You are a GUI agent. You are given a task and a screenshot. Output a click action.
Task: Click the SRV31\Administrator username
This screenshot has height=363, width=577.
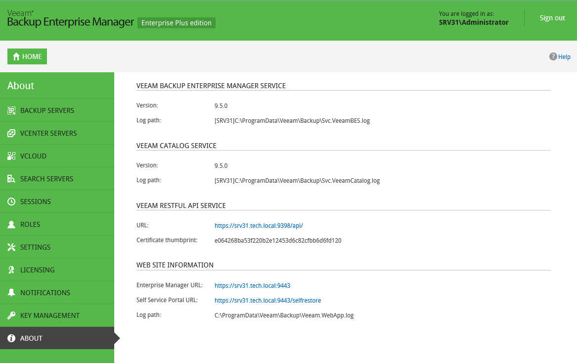click(x=474, y=22)
